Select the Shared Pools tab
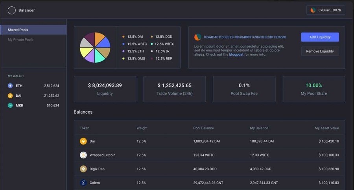The width and height of the screenshot is (354, 190). [33, 30]
